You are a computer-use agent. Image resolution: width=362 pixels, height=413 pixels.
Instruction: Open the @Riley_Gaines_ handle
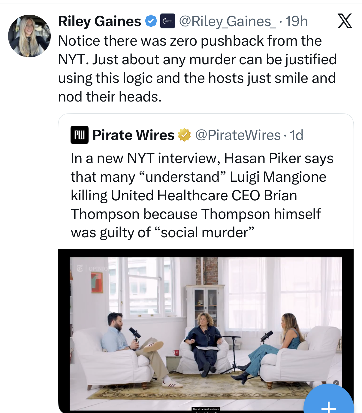click(x=228, y=21)
